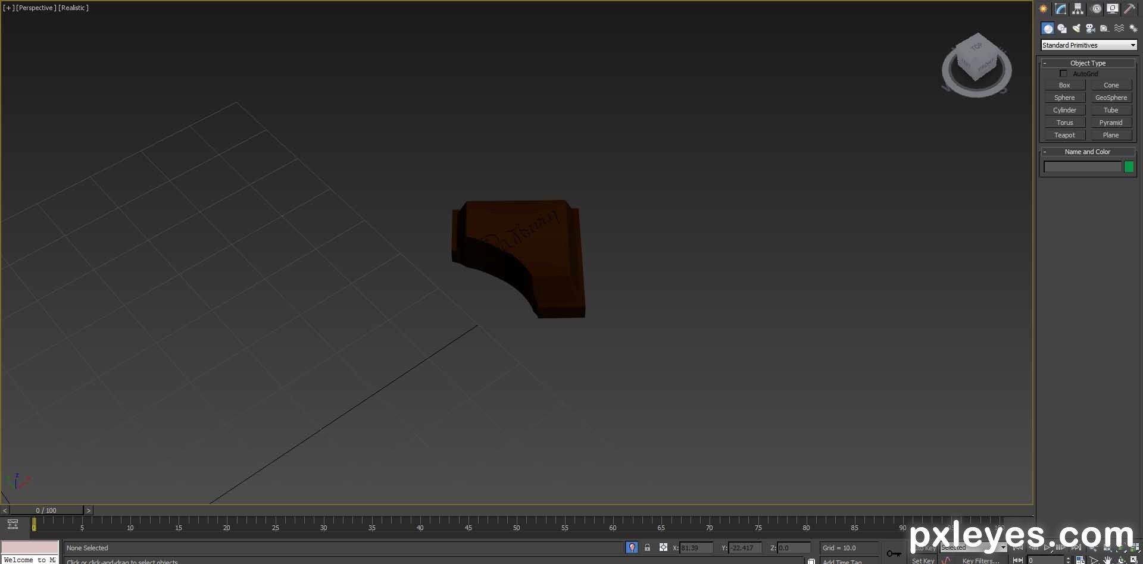Select the Geometry category icon

coord(1048,29)
